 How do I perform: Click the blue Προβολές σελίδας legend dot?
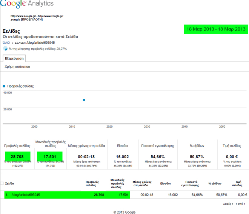coord(4,86)
